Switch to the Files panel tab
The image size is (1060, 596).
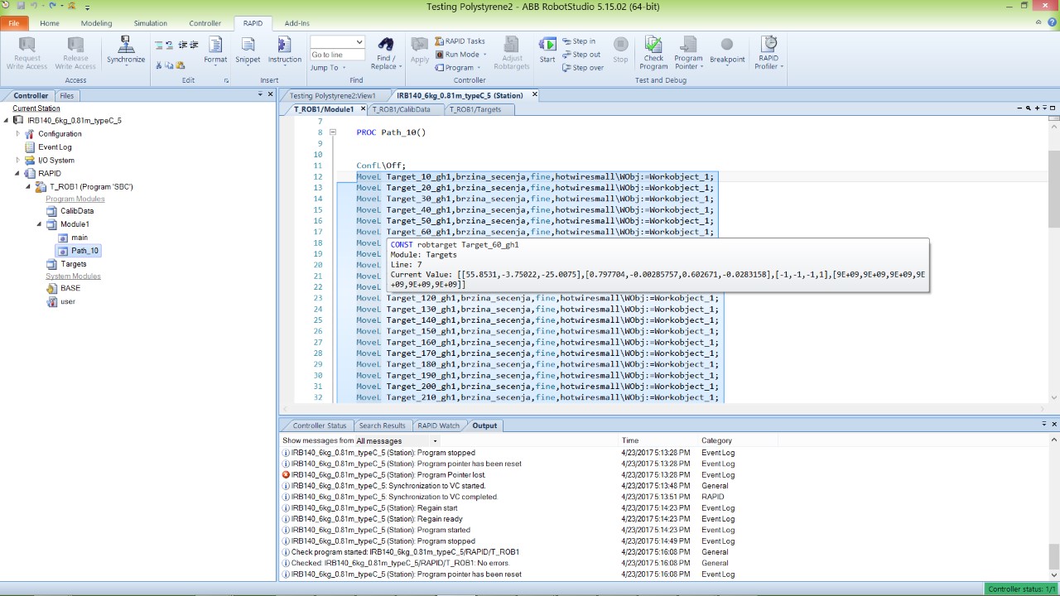coord(66,95)
